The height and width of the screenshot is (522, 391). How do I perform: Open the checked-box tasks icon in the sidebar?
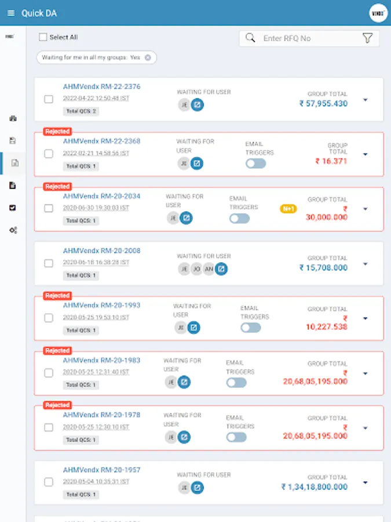[13, 208]
